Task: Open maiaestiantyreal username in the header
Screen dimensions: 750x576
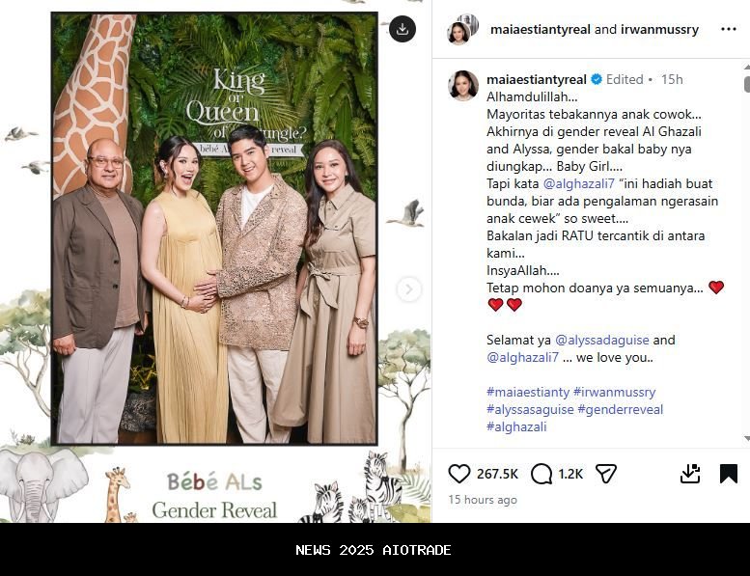Action: pyautogui.click(x=540, y=29)
